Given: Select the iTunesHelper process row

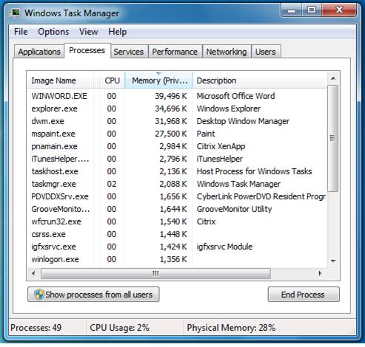Looking at the screenshot, I should (x=177, y=159).
